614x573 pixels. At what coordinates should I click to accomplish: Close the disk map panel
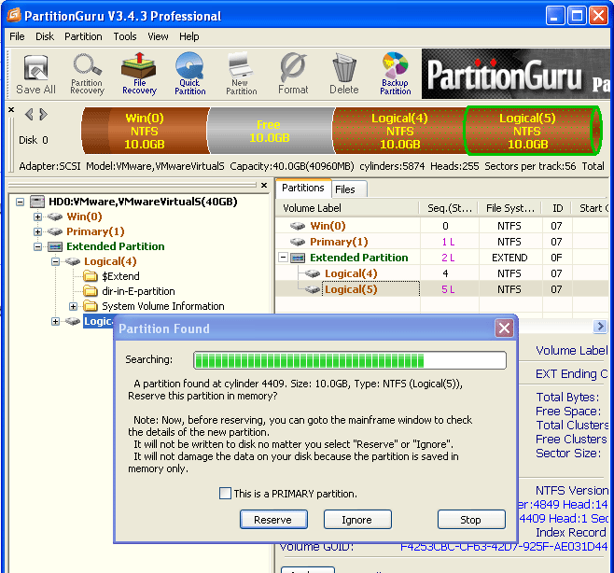click(x=11, y=110)
